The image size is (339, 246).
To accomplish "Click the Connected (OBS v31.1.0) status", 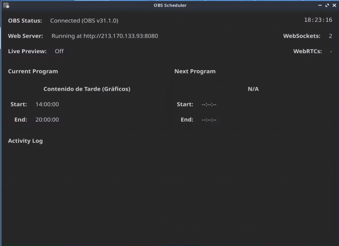I will pyautogui.click(x=84, y=21).
